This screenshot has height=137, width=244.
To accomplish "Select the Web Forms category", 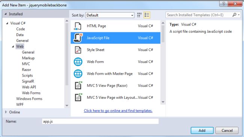I will pyautogui.click(x=31, y=93).
